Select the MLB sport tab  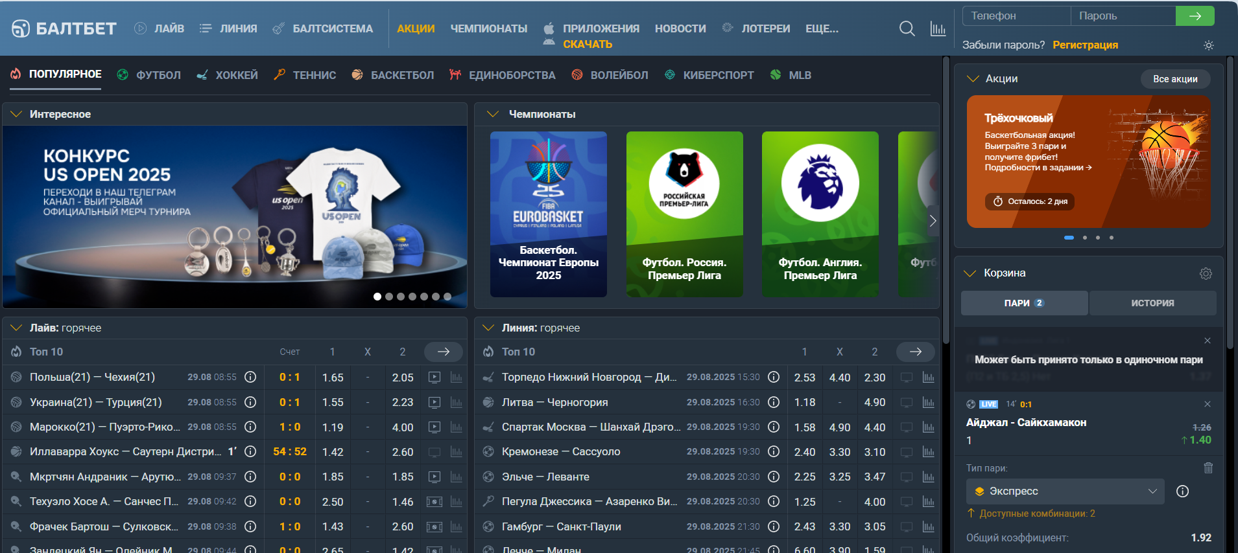click(x=791, y=75)
